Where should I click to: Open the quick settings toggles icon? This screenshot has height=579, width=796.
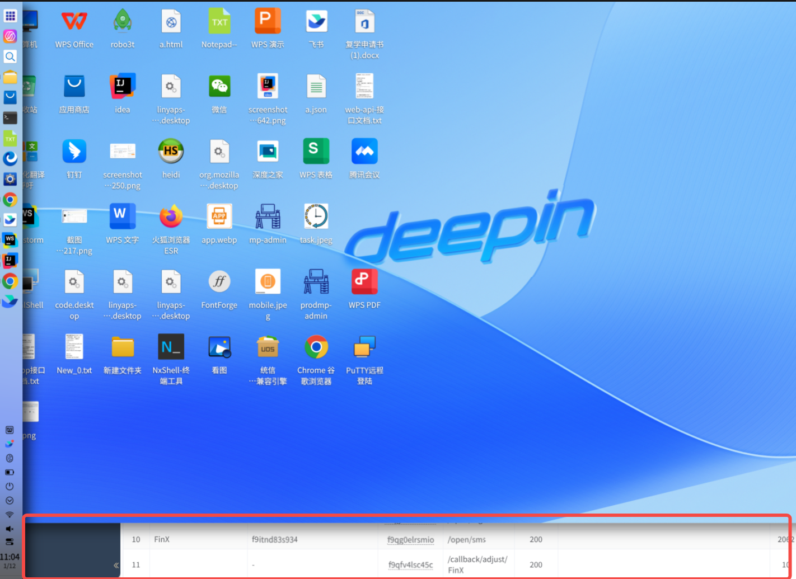10,542
